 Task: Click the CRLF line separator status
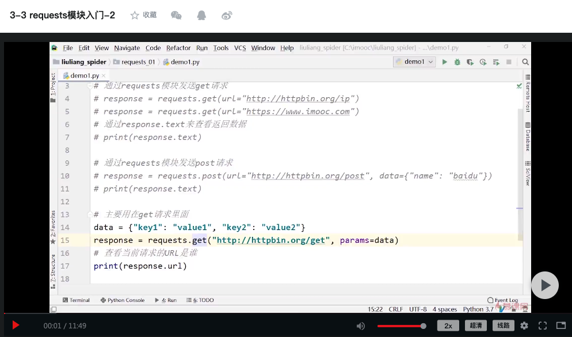click(x=396, y=309)
